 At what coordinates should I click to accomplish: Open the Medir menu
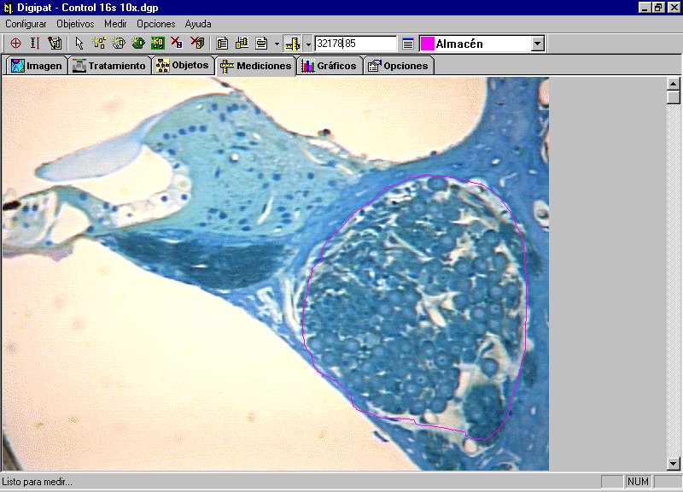pos(115,24)
